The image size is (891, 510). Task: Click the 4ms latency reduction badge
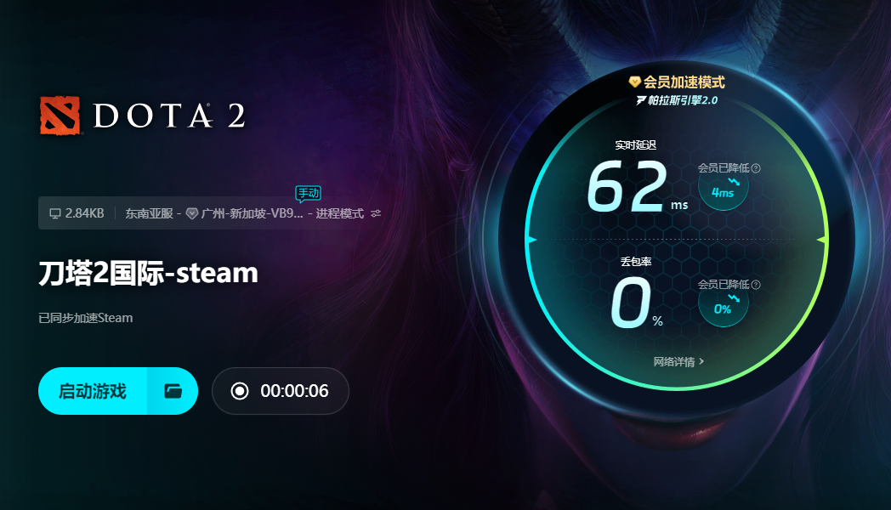click(x=723, y=187)
